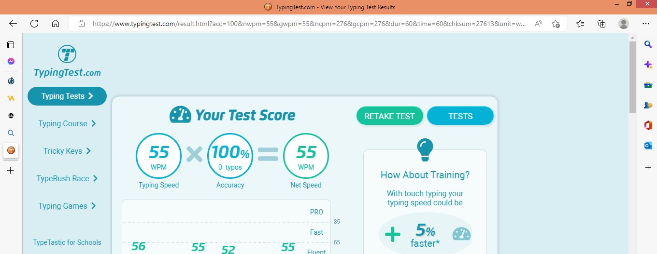Viewport: 657px width, 254px height.
Task: Customize the right sidebar with the plus icon
Action: click(x=648, y=167)
